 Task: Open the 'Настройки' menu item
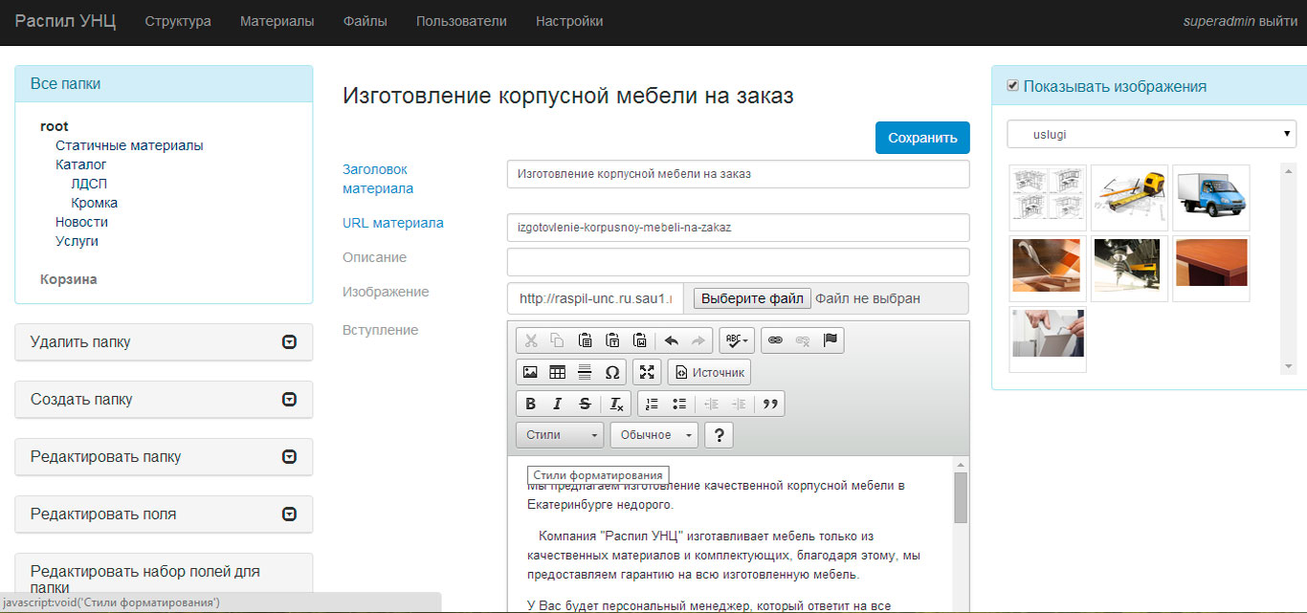pyautogui.click(x=569, y=21)
